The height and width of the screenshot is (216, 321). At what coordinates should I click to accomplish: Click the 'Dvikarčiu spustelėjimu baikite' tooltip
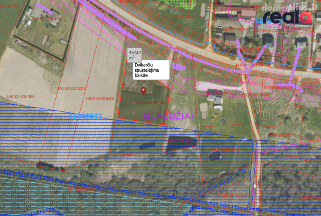click(x=151, y=70)
